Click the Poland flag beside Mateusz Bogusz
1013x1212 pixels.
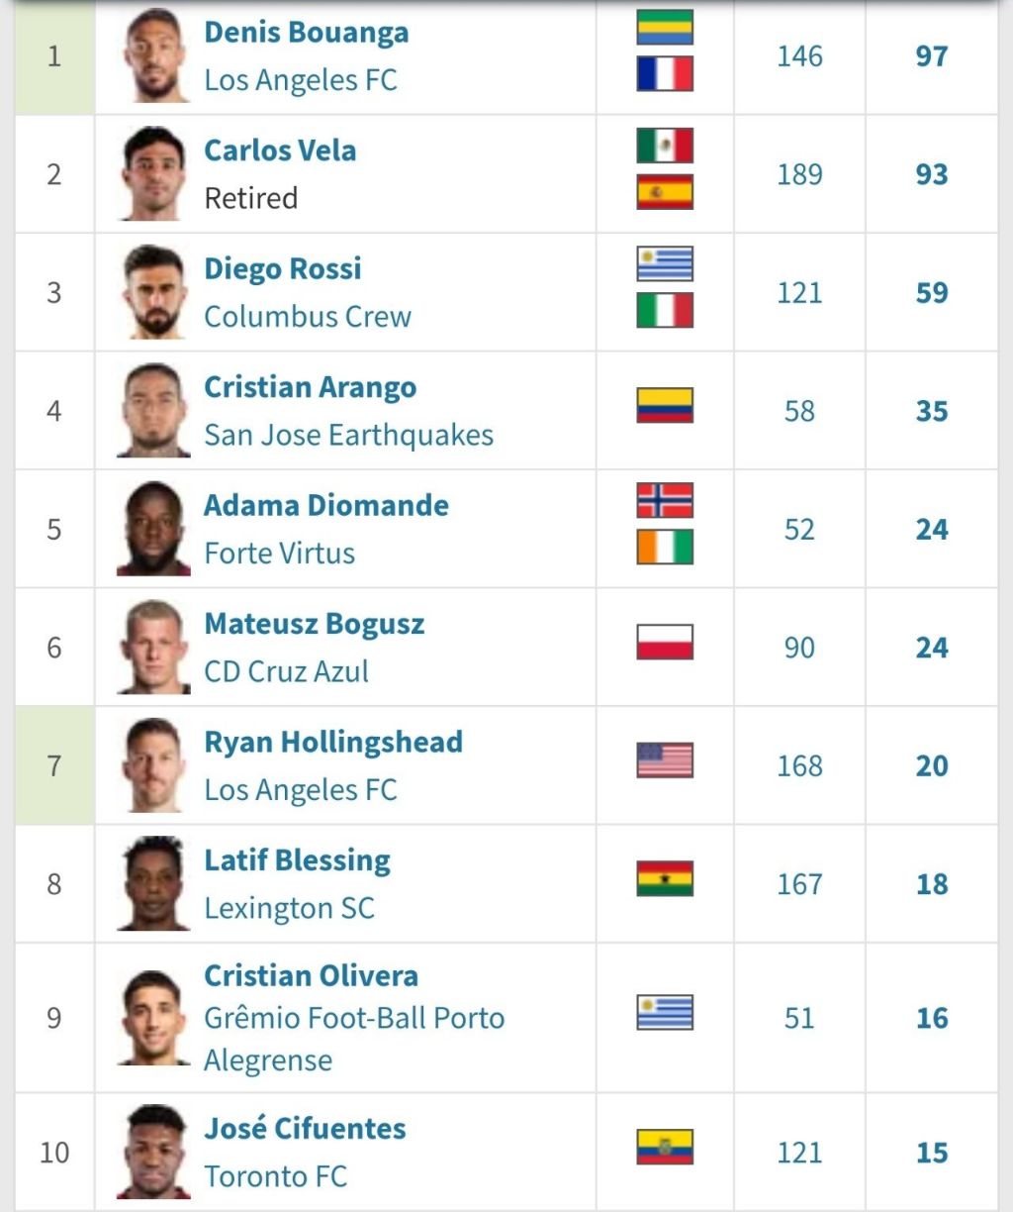664,643
